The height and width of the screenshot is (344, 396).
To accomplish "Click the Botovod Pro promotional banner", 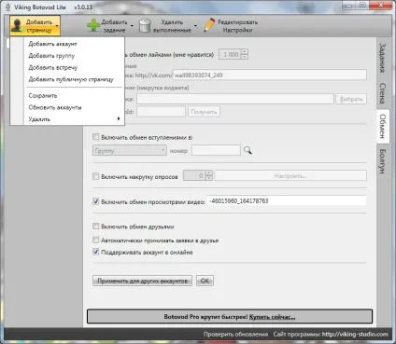I will pos(230,317).
